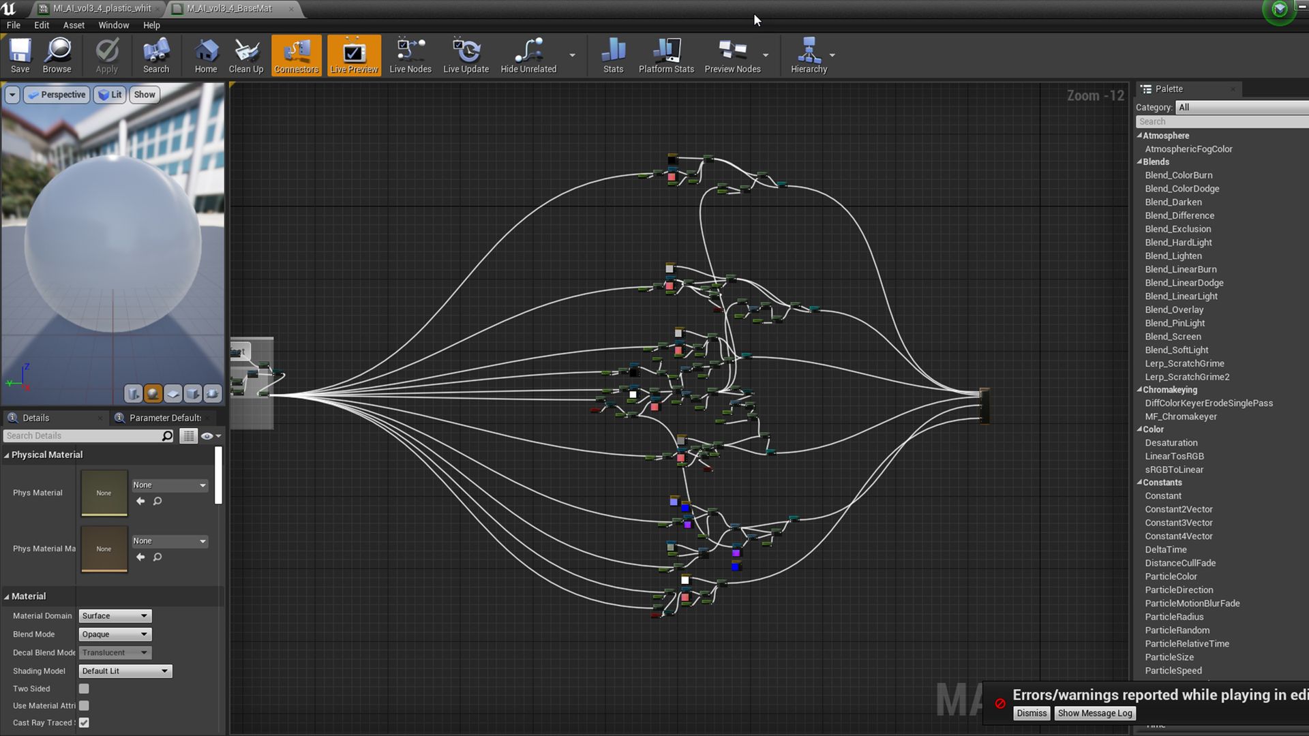
Task: Toggle Live Preview in toolbar
Action: coord(353,55)
